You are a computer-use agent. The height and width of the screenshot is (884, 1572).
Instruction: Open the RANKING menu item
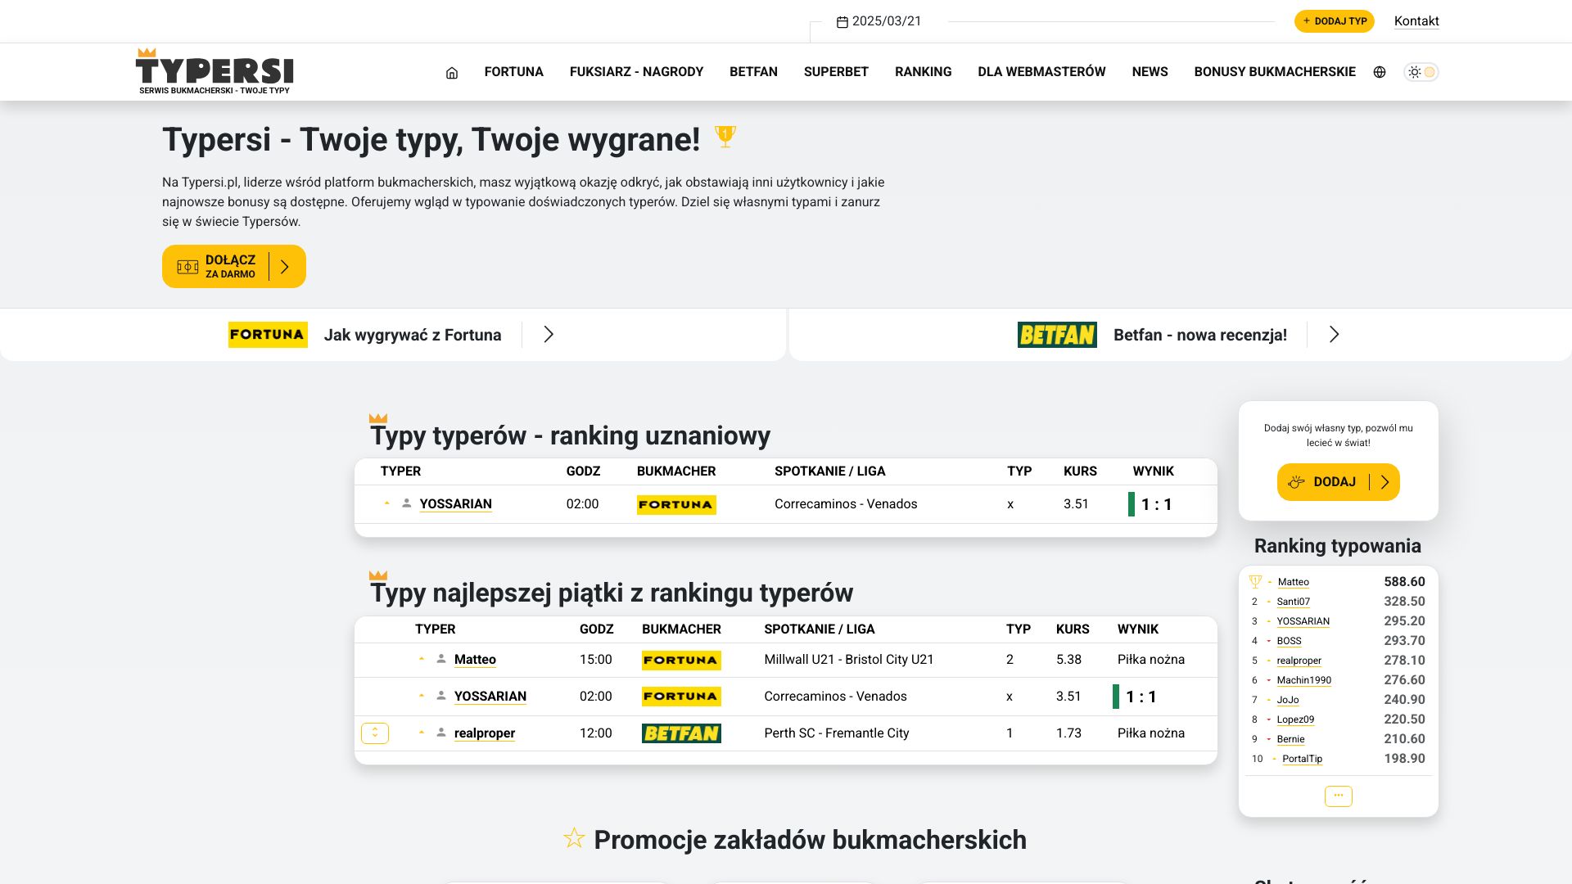[923, 72]
